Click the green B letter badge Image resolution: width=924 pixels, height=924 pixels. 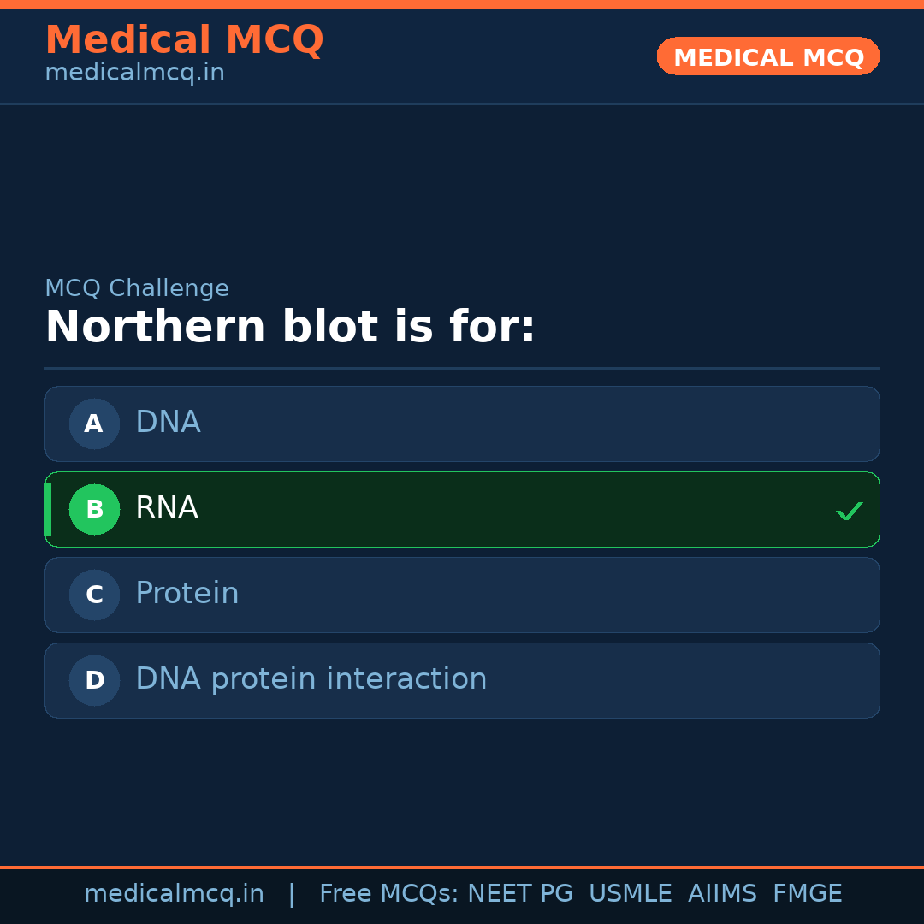click(x=94, y=509)
